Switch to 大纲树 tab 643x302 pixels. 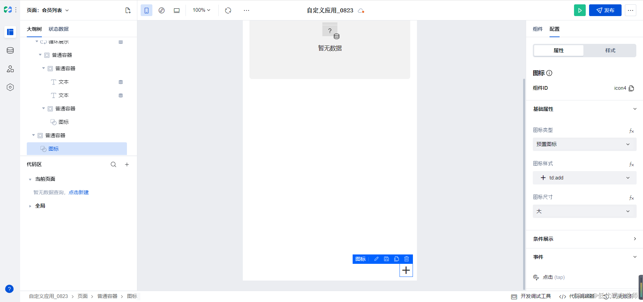[34, 29]
